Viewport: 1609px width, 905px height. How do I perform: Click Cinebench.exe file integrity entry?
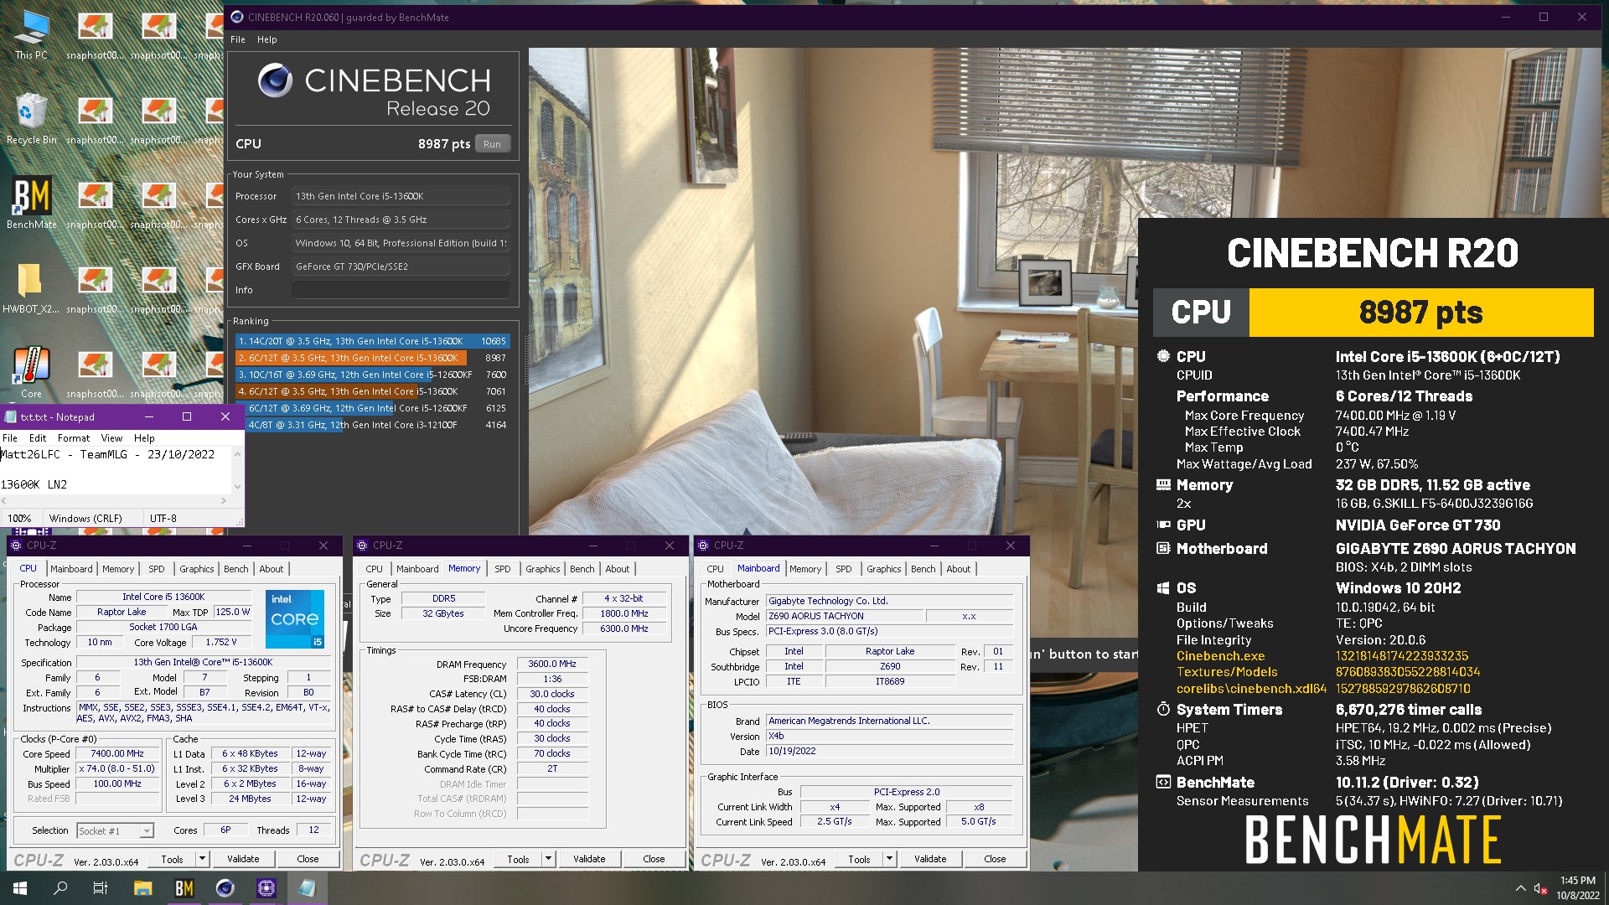coord(1220,656)
